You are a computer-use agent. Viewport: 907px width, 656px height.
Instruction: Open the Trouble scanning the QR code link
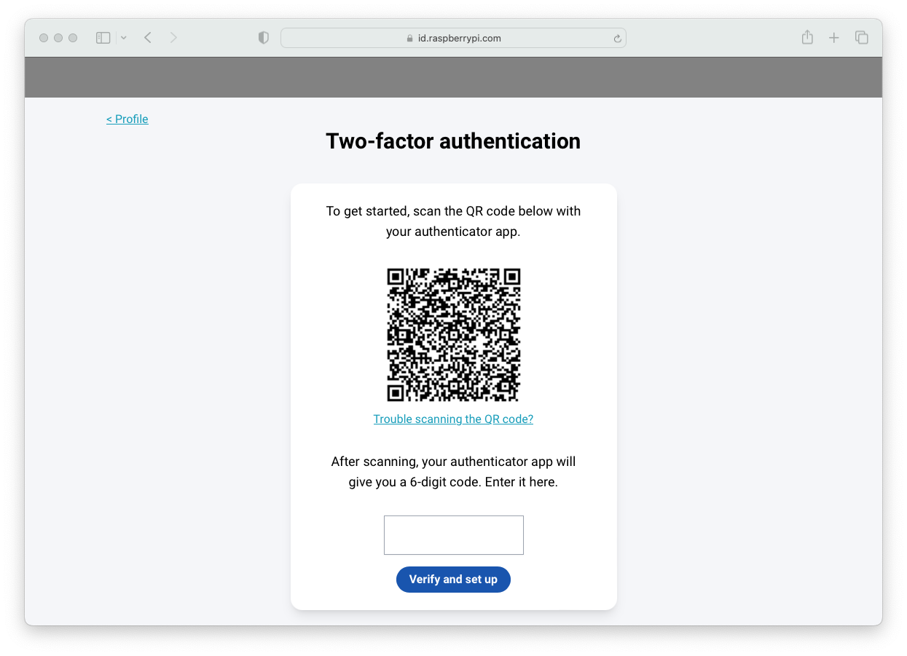pos(453,419)
